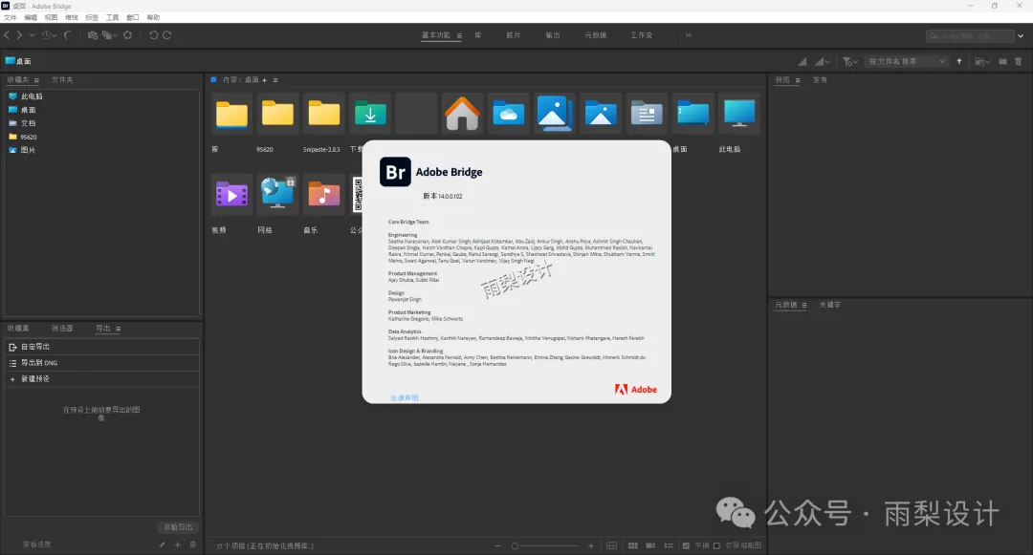Rotate 90 degrees clockwise
The height and width of the screenshot is (555, 1033).
[x=167, y=34]
